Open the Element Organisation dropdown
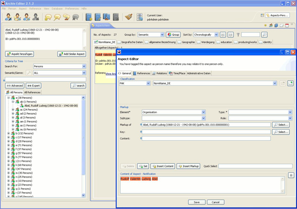 coord(203,112)
